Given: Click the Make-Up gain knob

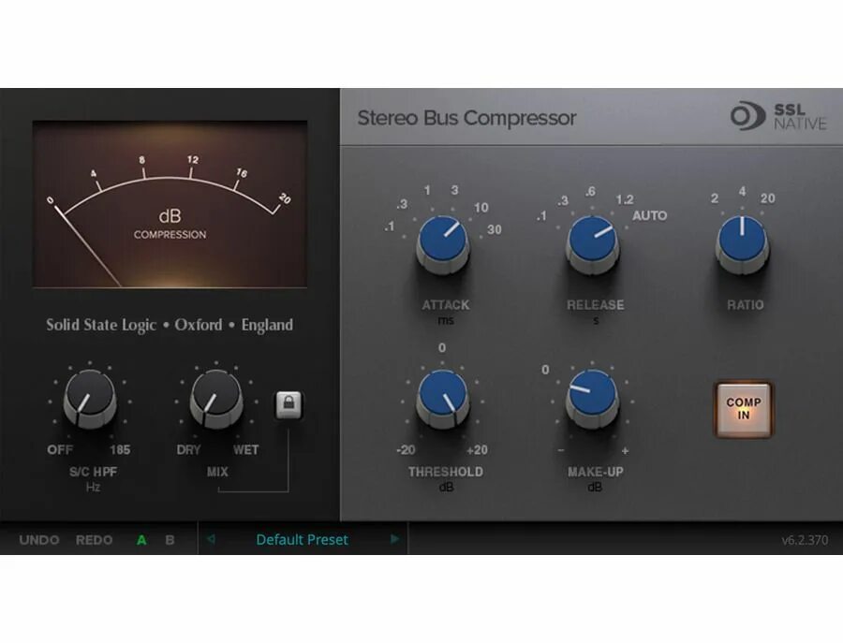Looking at the screenshot, I should (x=593, y=399).
